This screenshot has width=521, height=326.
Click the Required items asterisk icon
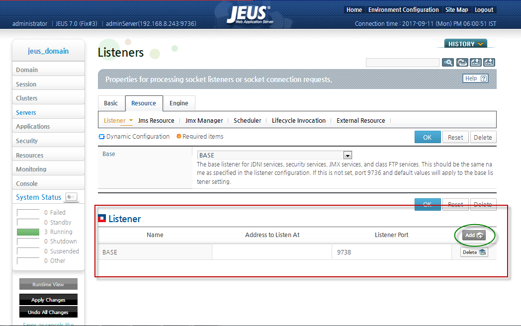(179, 136)
